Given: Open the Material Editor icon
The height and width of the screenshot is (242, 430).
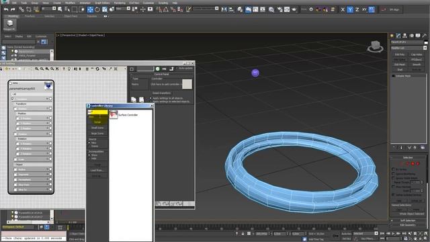Looking at the screenshot, I should click(x=271, y=9).
